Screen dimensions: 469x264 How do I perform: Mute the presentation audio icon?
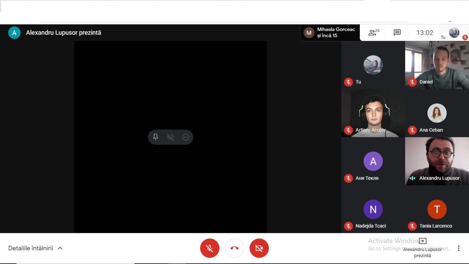pos(170,137)
